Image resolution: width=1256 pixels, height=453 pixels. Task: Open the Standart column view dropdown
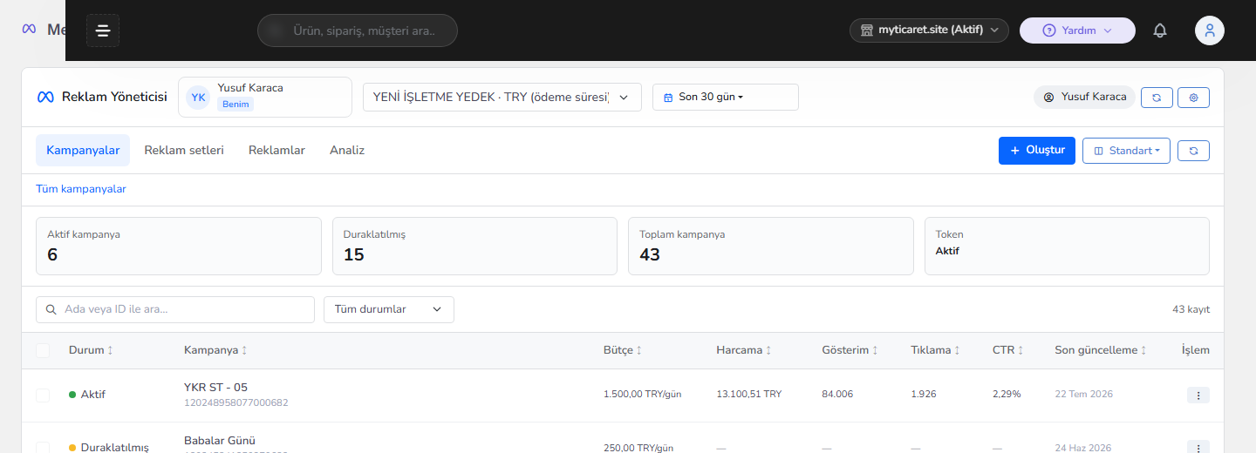coord(1126,151)
